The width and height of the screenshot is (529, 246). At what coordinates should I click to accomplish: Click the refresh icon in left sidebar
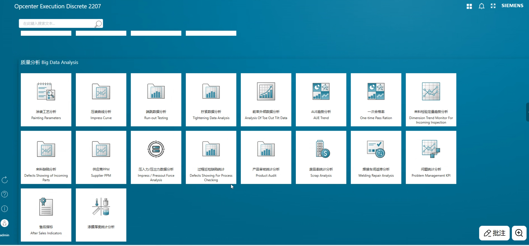pyautogui.click(x=5, y=180)
